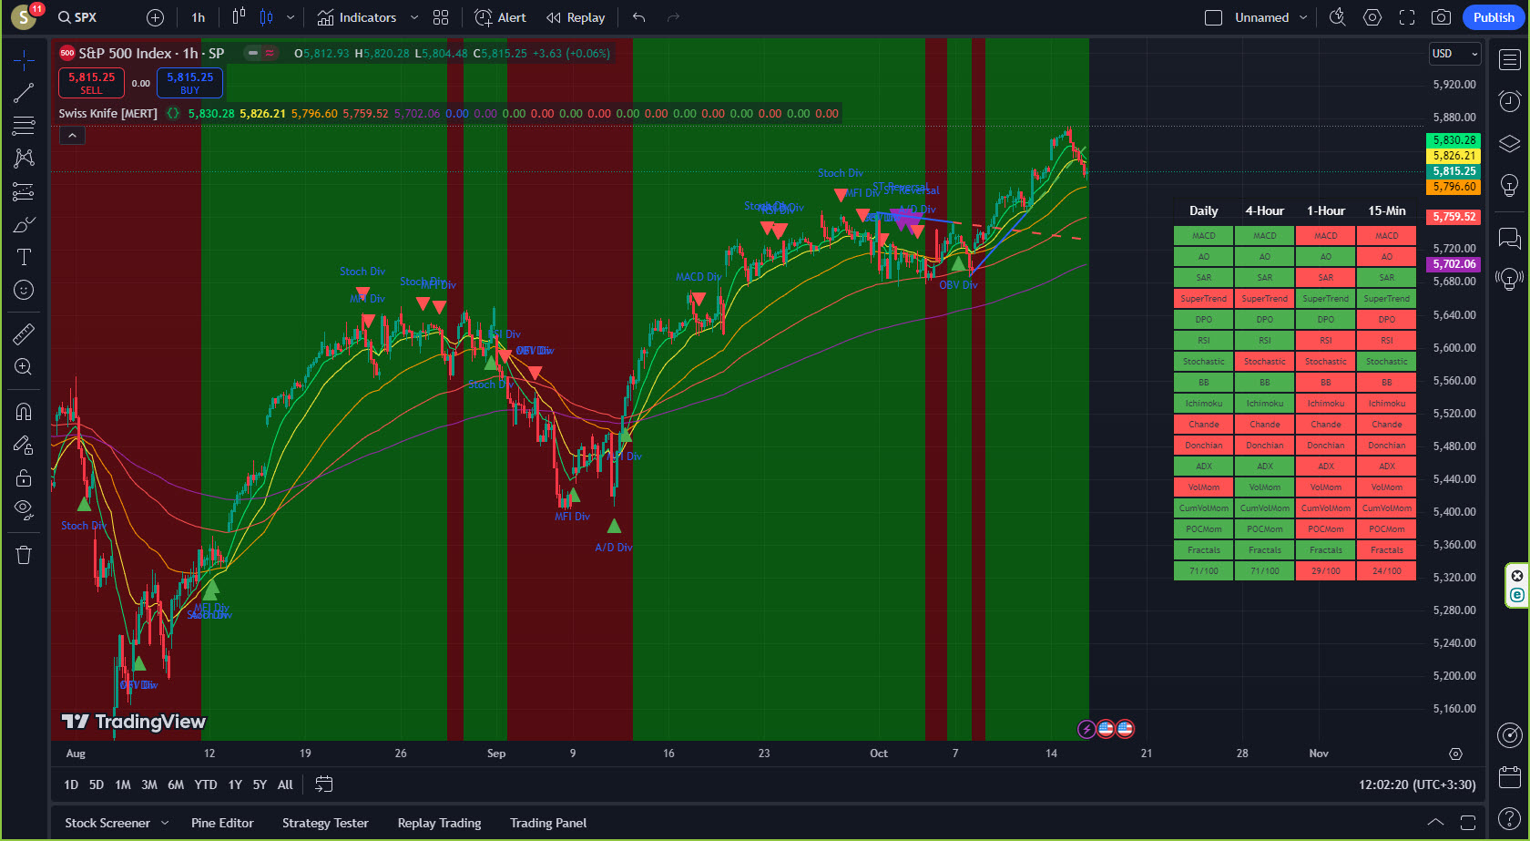Create an Alert from the toolbar
This screenshot has width=1530, height=841.
coord(500,17)
